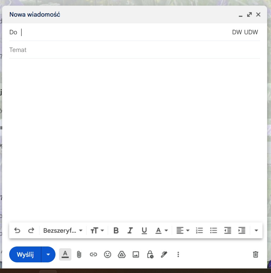Image resolution: width=271 pixels, height=273 pixels.
Task: Open more options three-dot menu
Action: click(x=178, y=254)
